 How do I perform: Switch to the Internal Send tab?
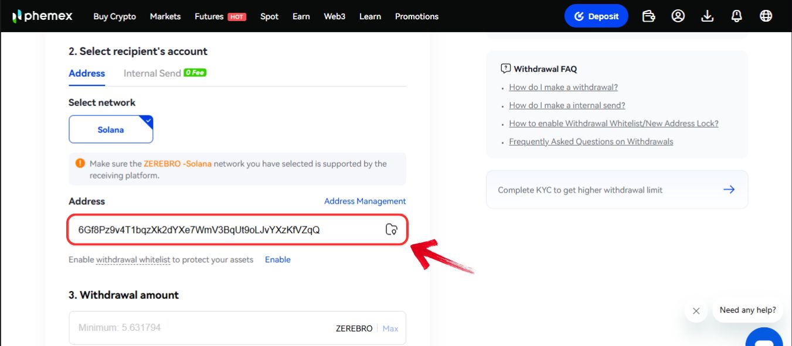click(152, 73)
